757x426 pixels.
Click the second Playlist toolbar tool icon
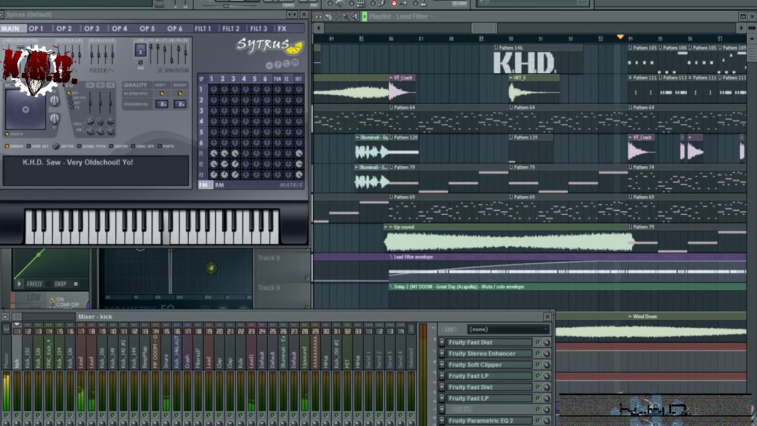coord(328,17)
